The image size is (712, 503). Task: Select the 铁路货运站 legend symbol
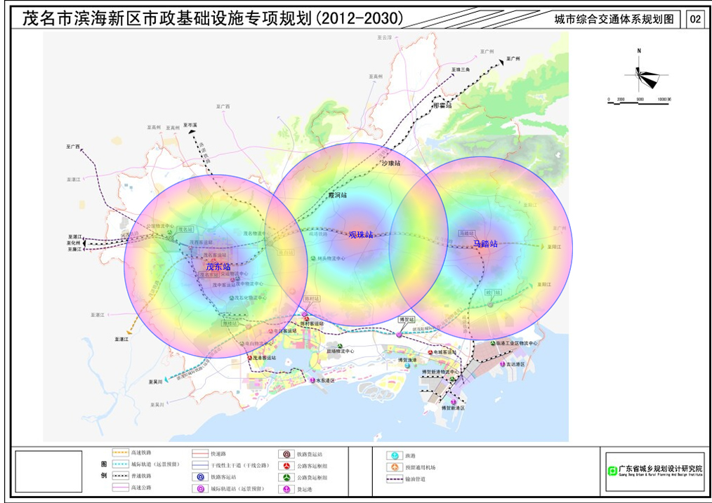[286, 455]
